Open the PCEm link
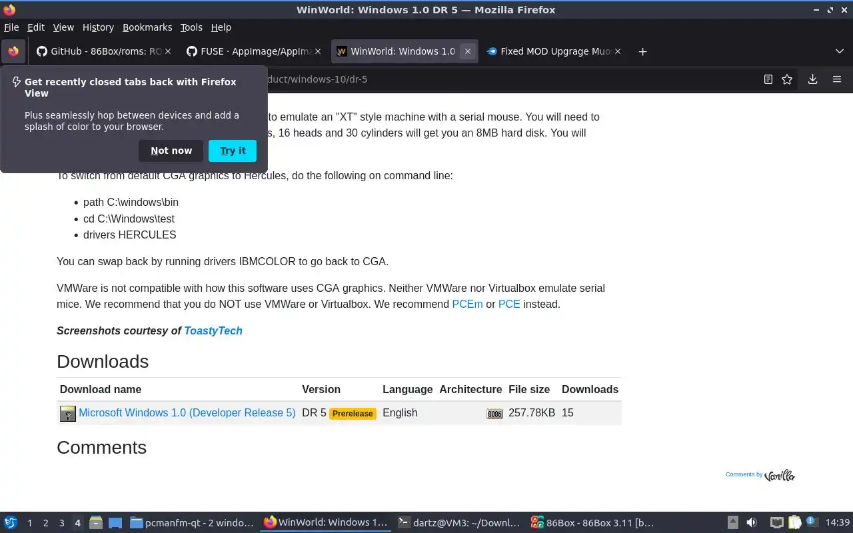853x533 pixels. [467, 304]
